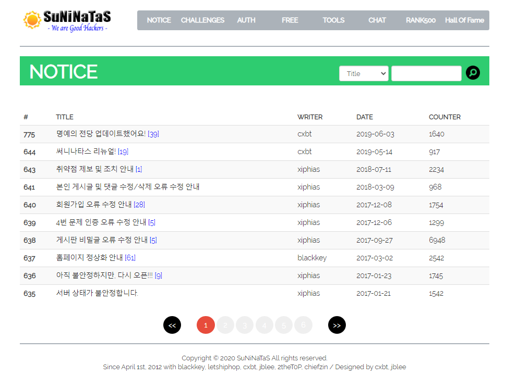517x389 pixels.
Task: Click the [1] comment count
Action: 138,169
